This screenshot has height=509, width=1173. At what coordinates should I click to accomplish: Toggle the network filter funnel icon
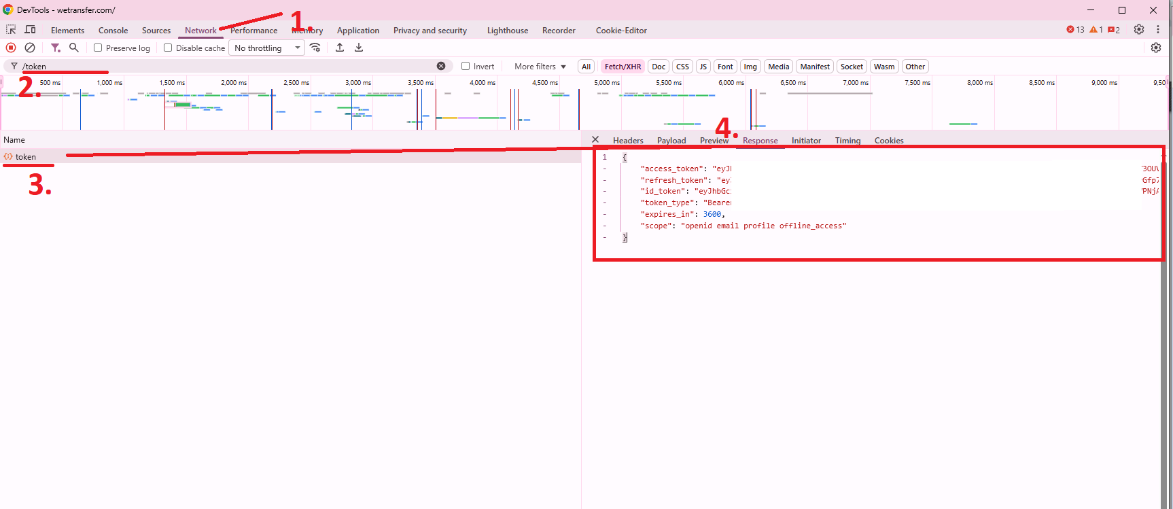click(55, 48)
